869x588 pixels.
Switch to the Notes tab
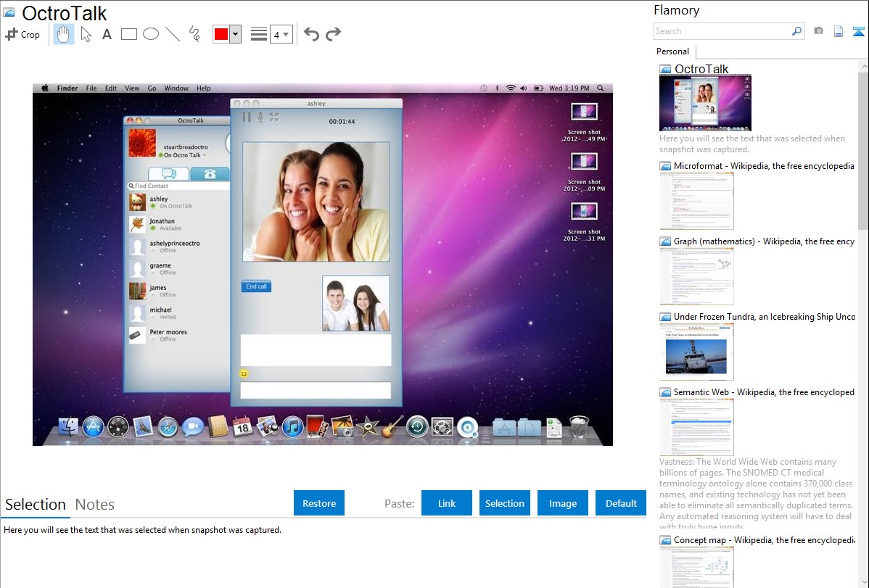tap(95, 505)
